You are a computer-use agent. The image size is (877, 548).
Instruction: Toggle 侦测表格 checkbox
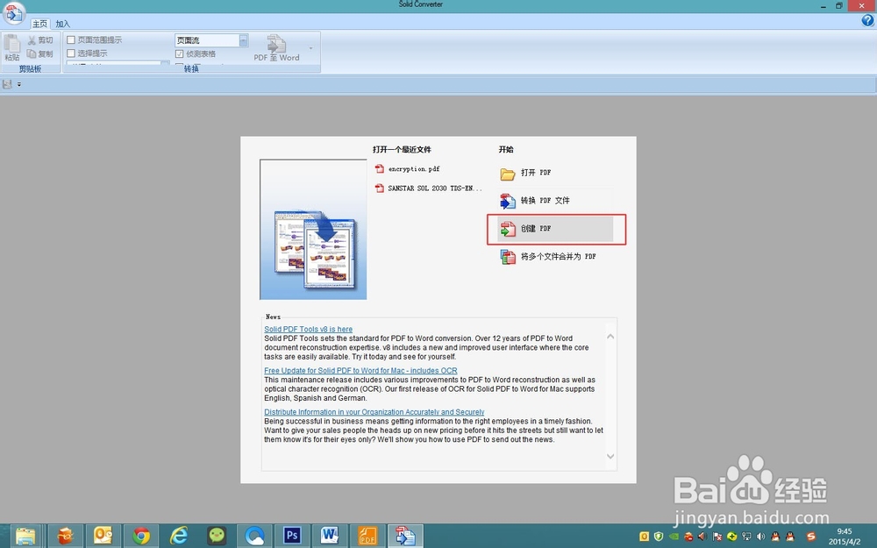pos(180,53)
